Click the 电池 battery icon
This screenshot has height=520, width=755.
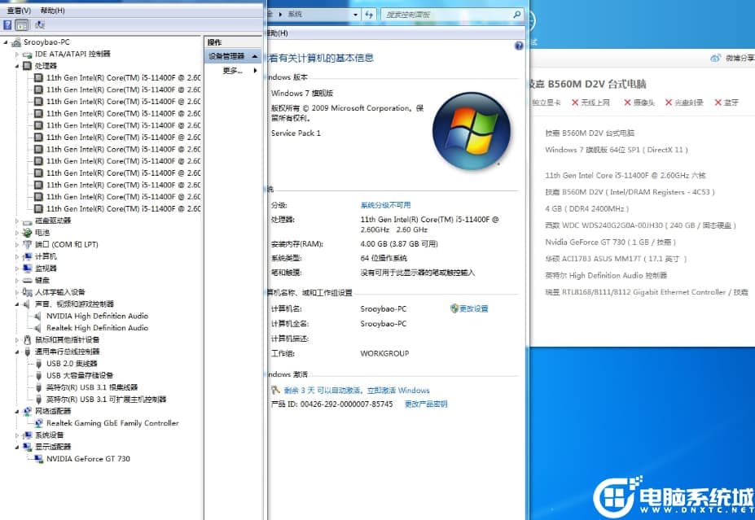point(28,233)
